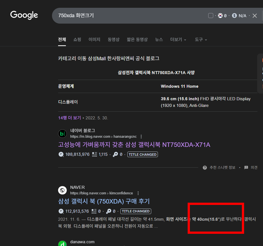Click the Korean flag country metric icon
Viewport: 263px width, 246px height.
pyautogui.click(x=220, y=16)
